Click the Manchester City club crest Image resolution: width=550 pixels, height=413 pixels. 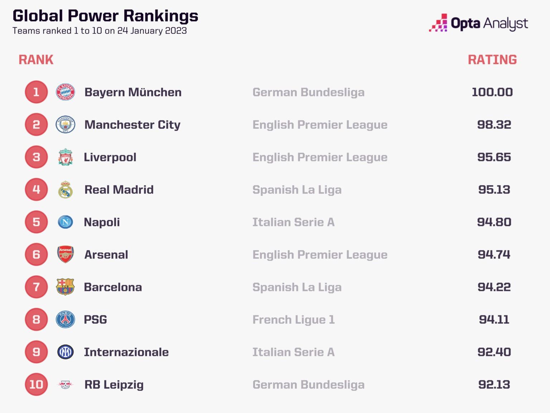pyautogui.click(x=66, y=125)
